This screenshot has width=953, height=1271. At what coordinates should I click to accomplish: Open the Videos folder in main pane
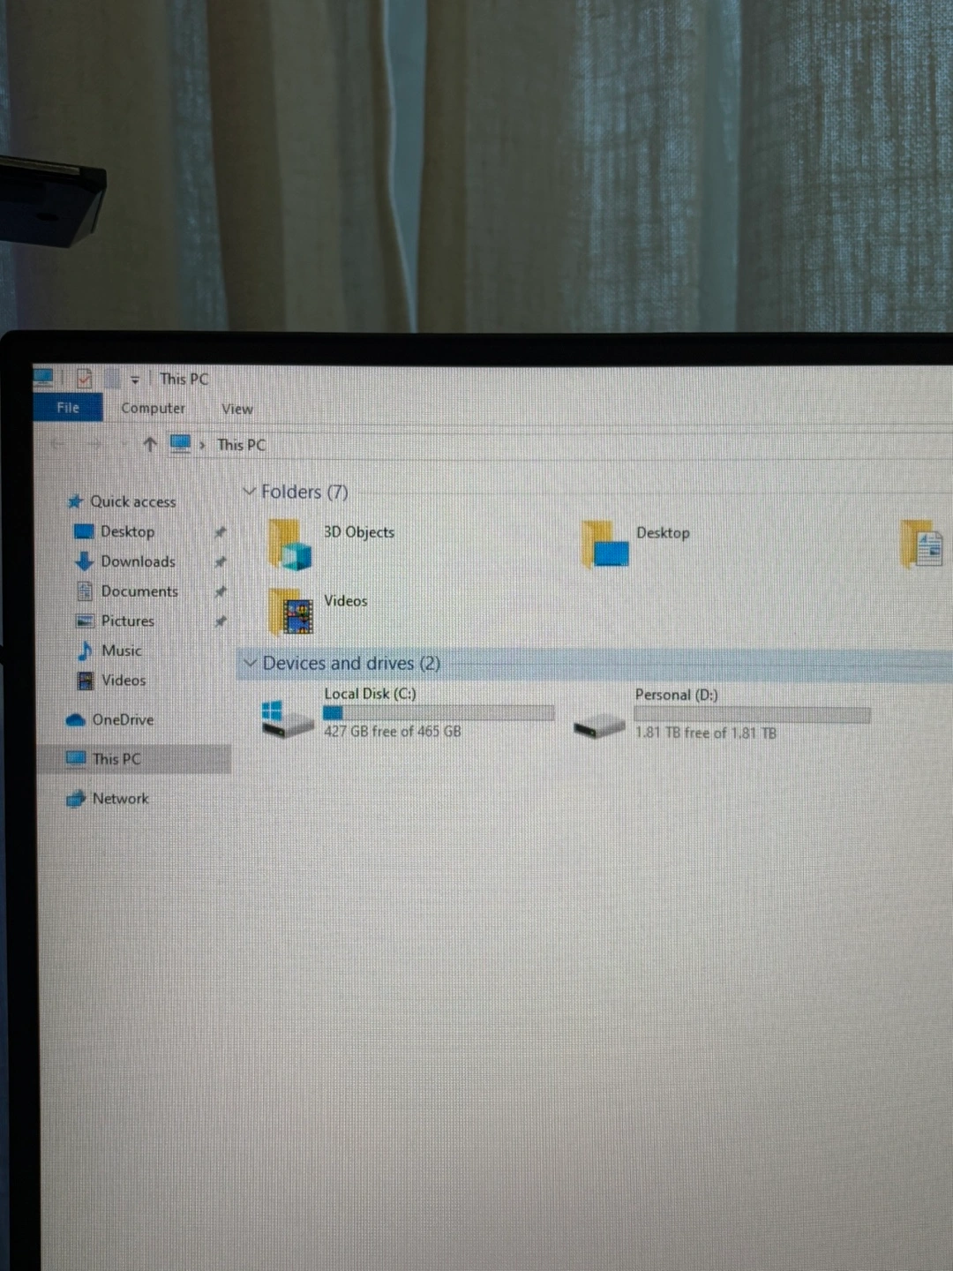pos(292,611)
